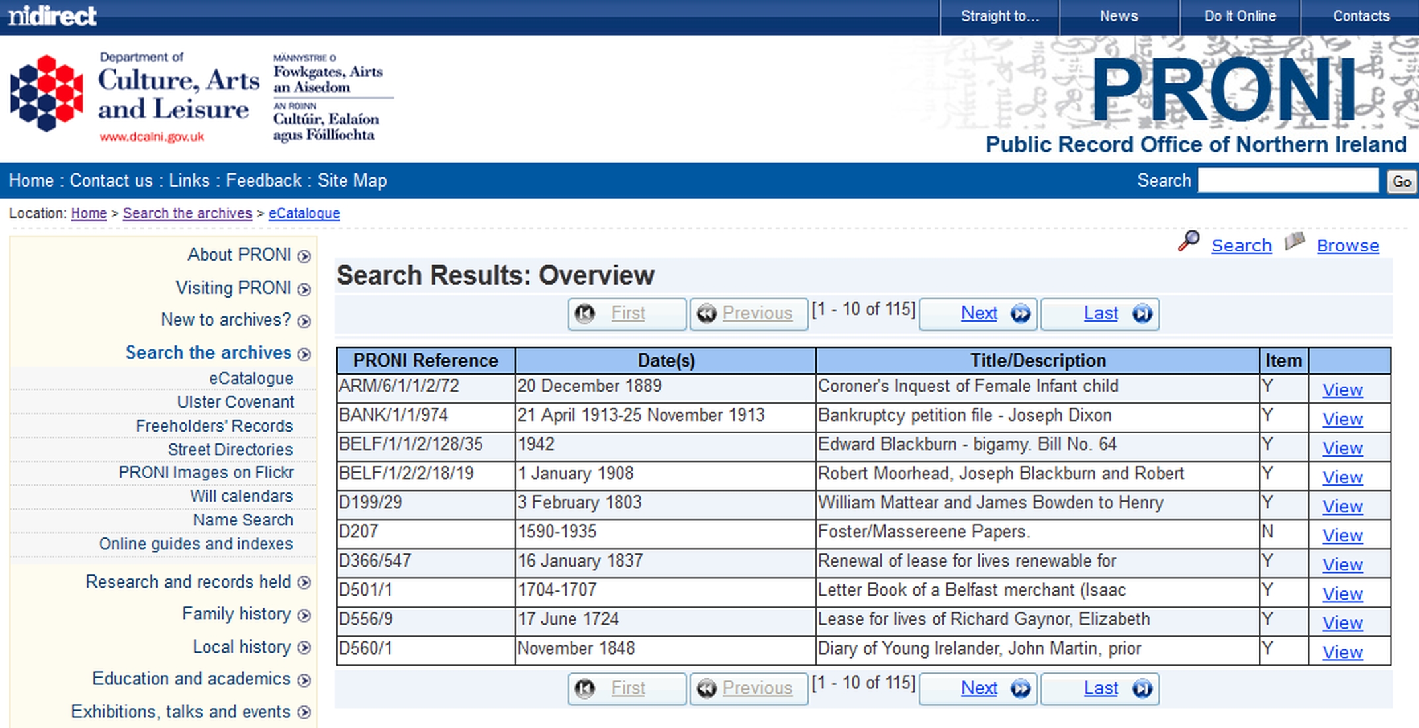Screen dimensions: 1419x728
Task: Click Search the archives breadcrumb link
Action: click(187, 213)
